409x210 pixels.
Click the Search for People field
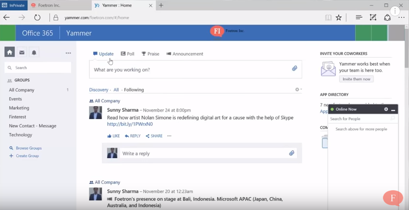[x=363, y=119]
